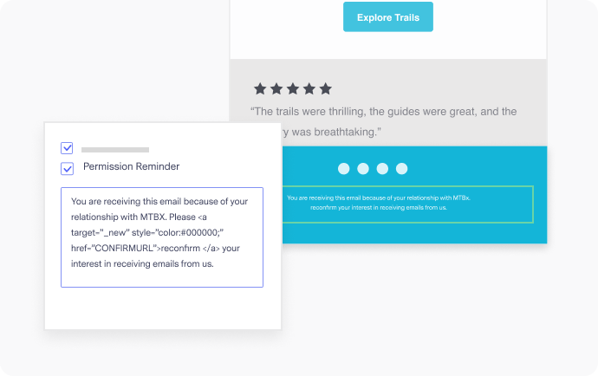The height and width of the screenshot is (376, 598).
Task: Click the Explore Trails button
Action: (387, 17)
